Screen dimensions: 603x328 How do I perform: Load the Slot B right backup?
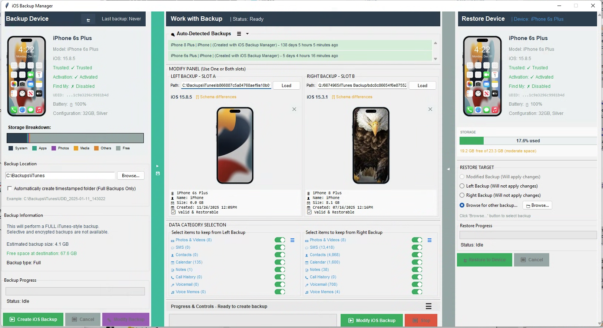pyautogui.click(x=423, y=86)
